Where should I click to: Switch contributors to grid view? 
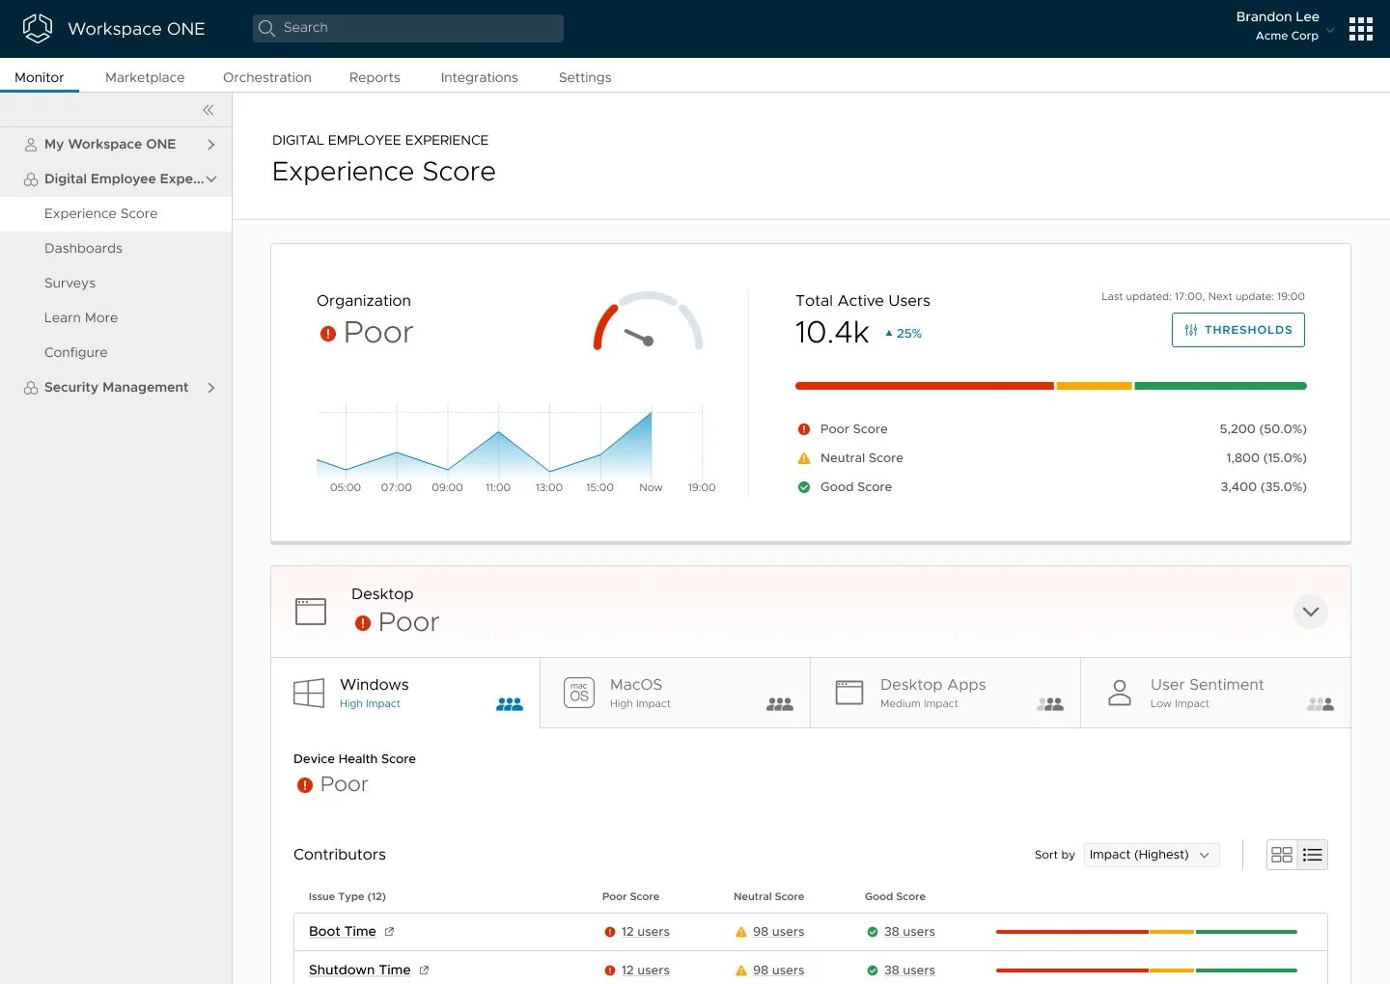[1282, 855]
